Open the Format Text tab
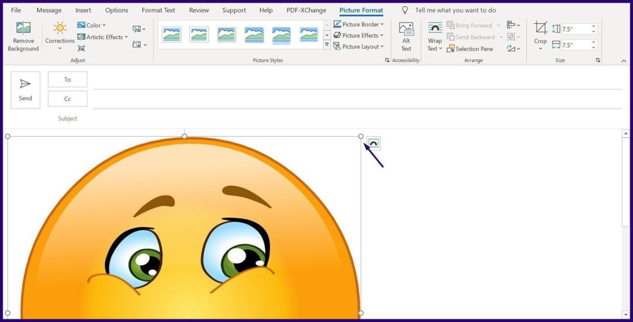 (x=158, y=10)
